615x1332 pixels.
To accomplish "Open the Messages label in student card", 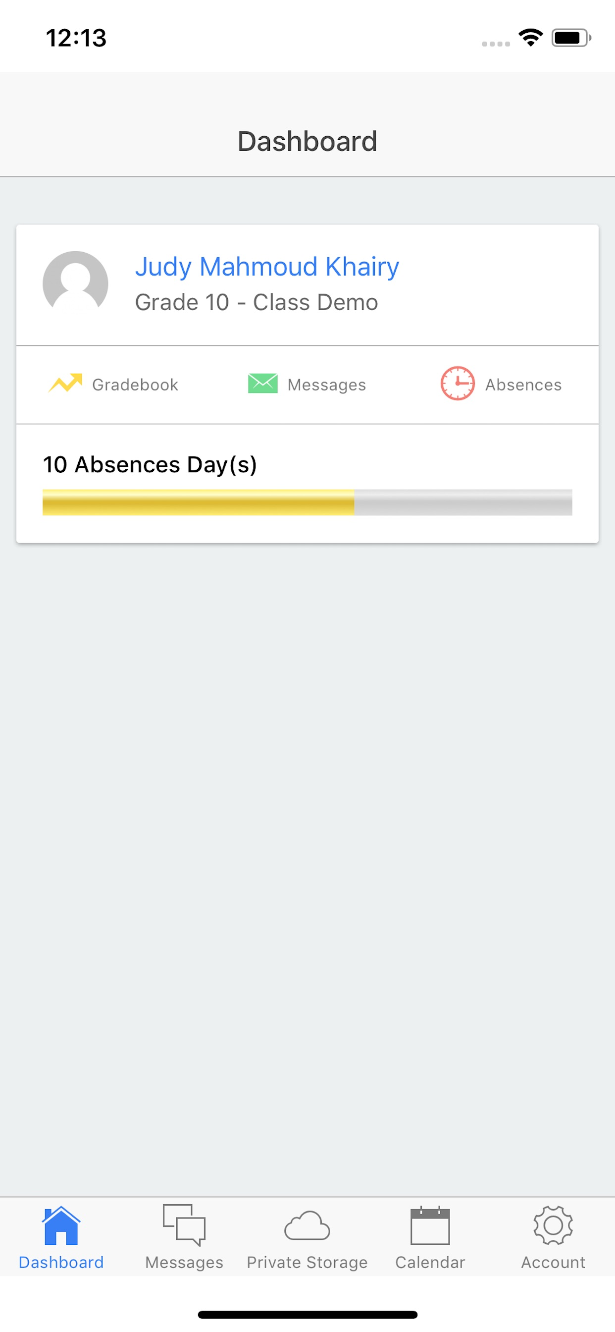I will tap(327, 385).
